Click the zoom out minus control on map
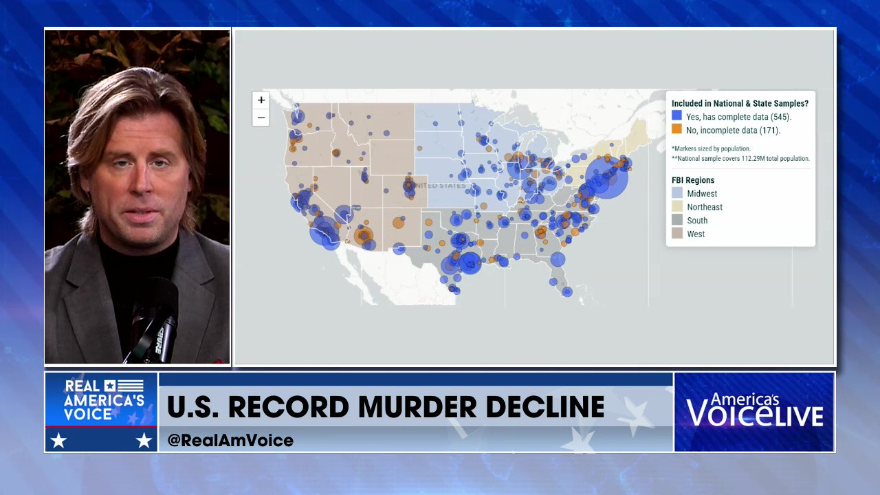The height and width of the screenshot is (495, 880). click(x=261, y=118)
